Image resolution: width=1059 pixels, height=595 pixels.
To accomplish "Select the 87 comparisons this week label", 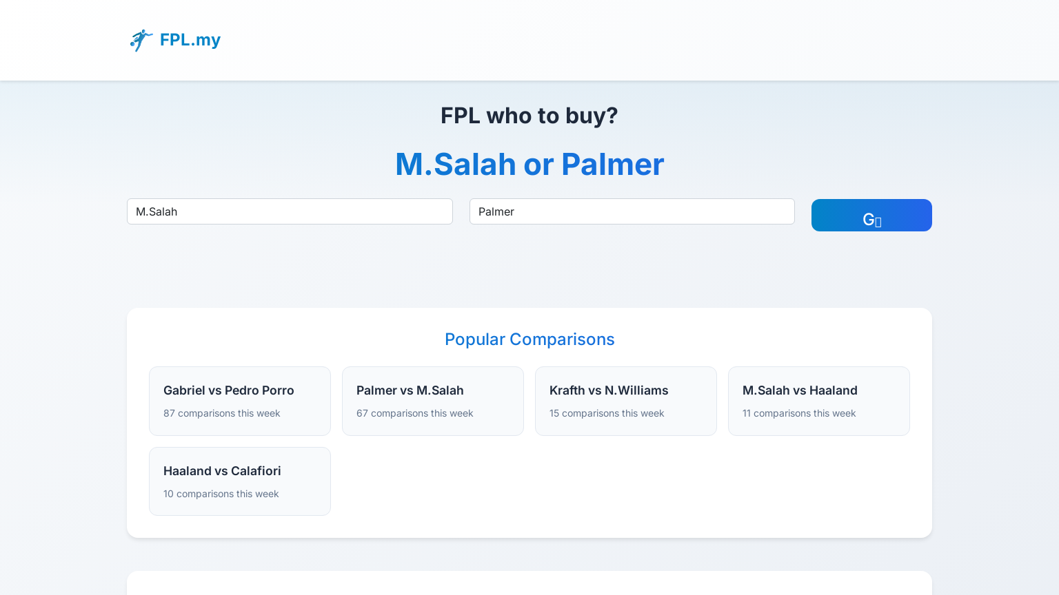I will [221, 413].
